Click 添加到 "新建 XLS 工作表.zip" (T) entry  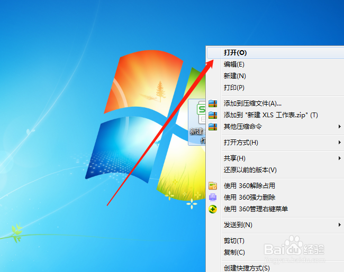276,115
